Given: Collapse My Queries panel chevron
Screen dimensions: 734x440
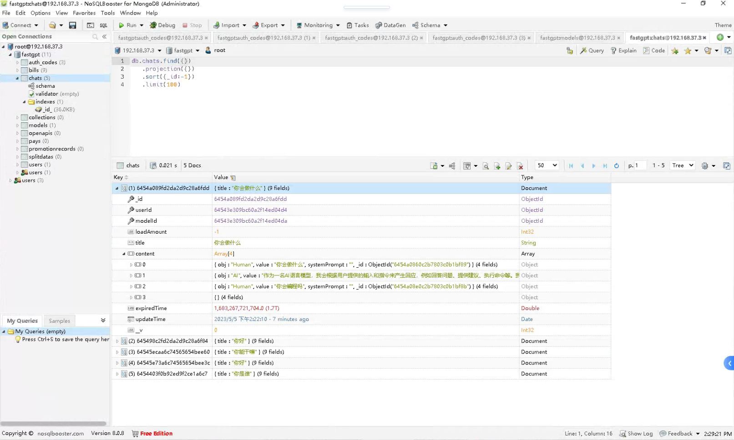Looking at the screenshot, I should 103,320.
